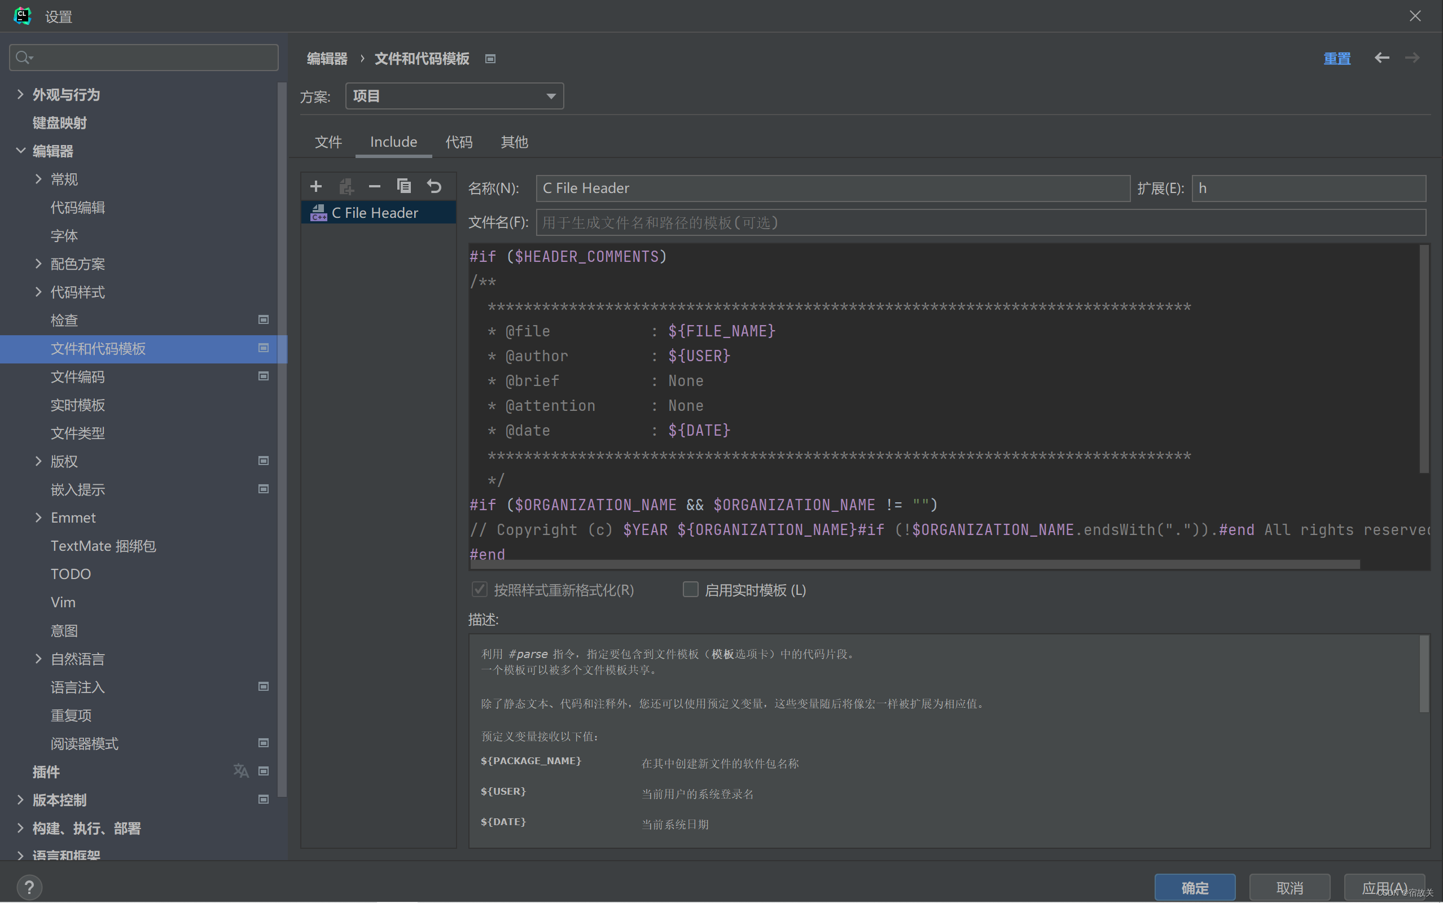Open the 方案 scheme dropdown
Viewport: 1443px width, 903px height.
pos(454,96)
